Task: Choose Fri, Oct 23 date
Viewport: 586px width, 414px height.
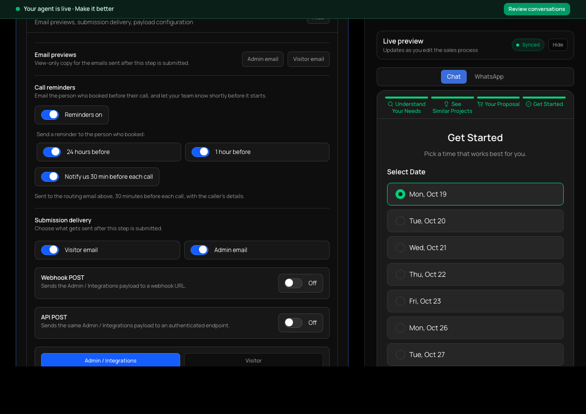Action: pos(475,301)
